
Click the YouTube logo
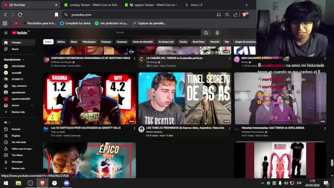20,33
